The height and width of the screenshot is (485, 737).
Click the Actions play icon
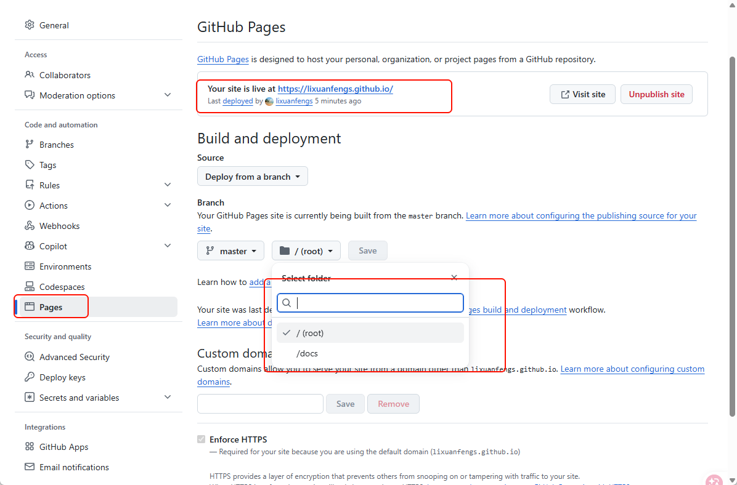[30, 205]
